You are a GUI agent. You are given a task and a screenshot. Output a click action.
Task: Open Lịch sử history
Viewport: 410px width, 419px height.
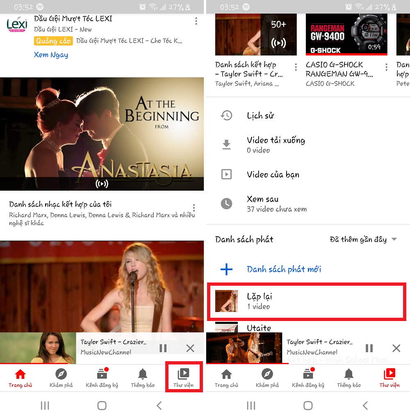(x=308, y=116)
